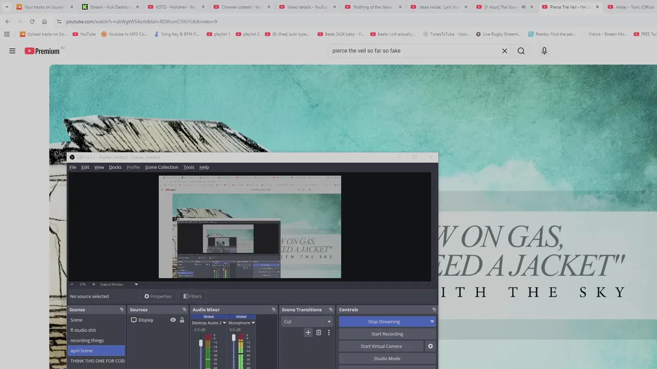Open the OBS Tools menu
Screen dimensions: 657x369
tap(189, 167)
